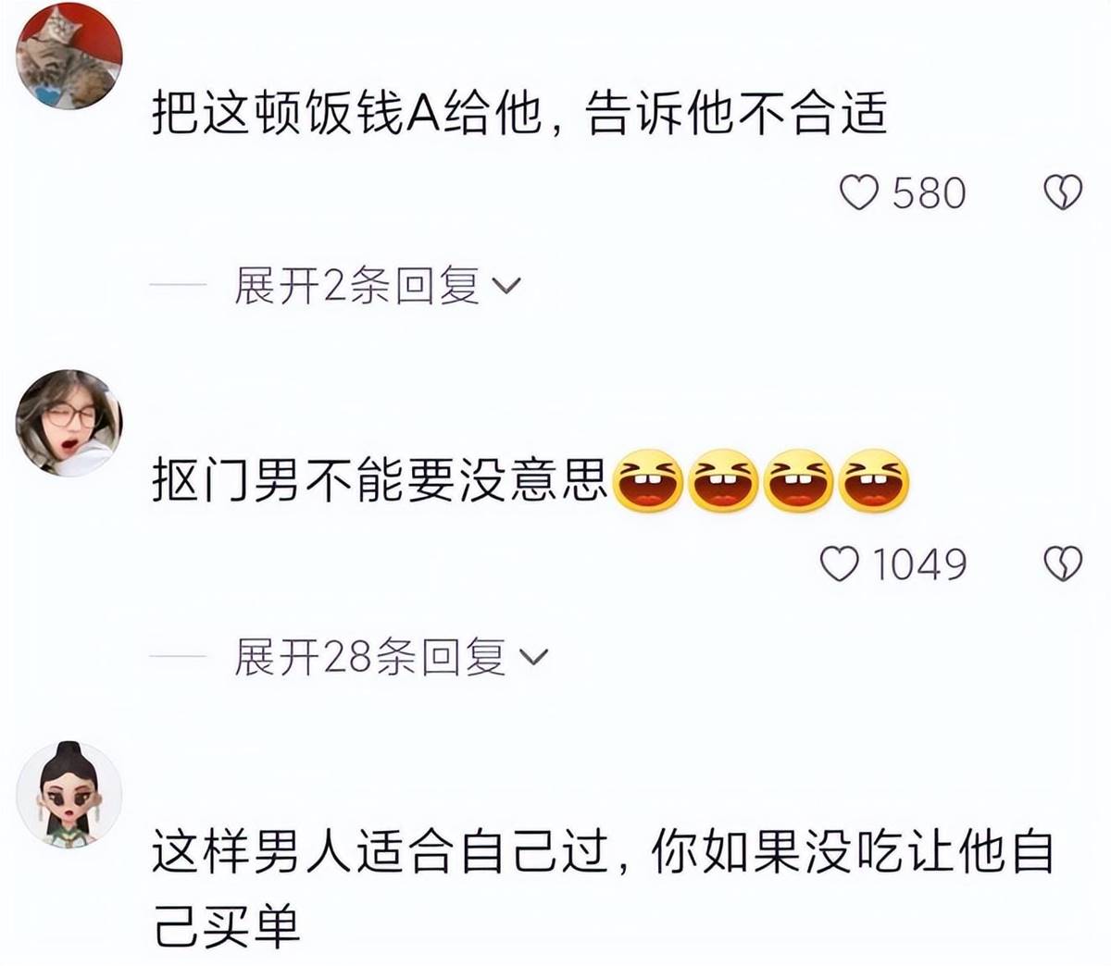The height and width of the screenshot is (966, 1111).
Task: Click the 1049 like count
Action: point(920,564)
